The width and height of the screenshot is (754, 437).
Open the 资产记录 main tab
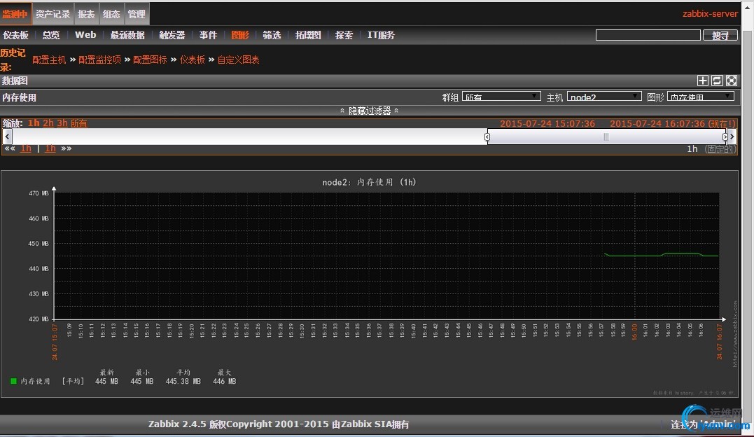[53, 14]
